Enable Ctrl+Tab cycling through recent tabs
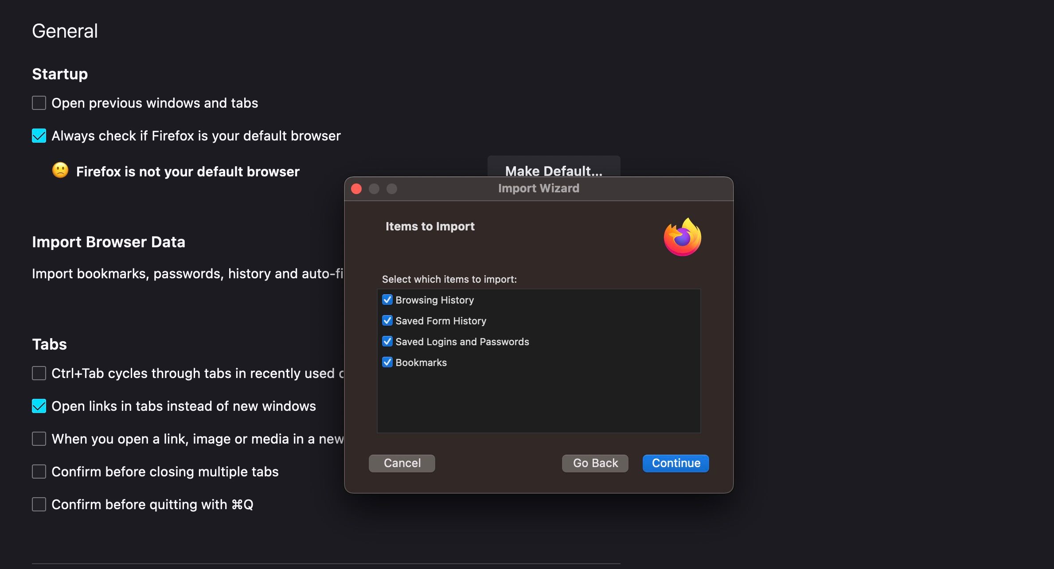The width and height of the screenshot is (1054, 569). [39, 373]
